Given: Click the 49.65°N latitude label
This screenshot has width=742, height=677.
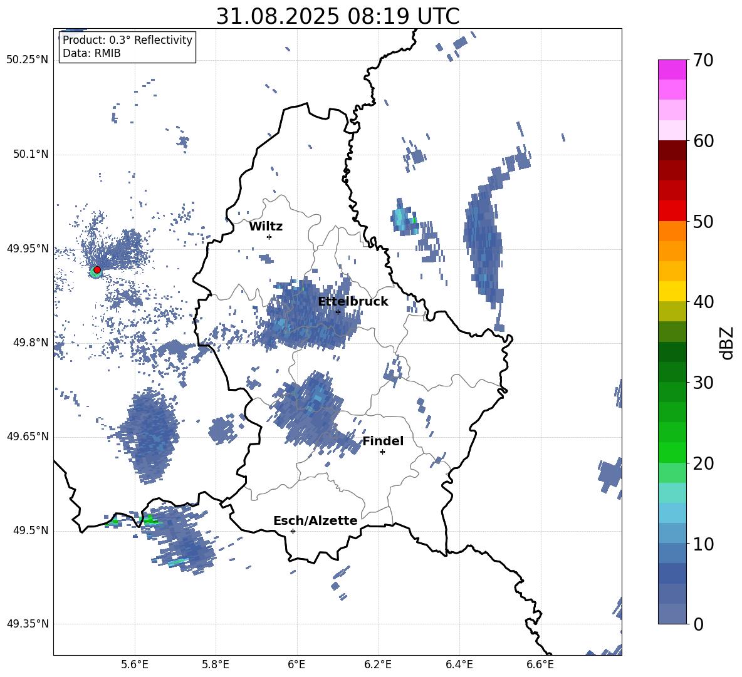Looking at the screenshot, I should [28, 437].
